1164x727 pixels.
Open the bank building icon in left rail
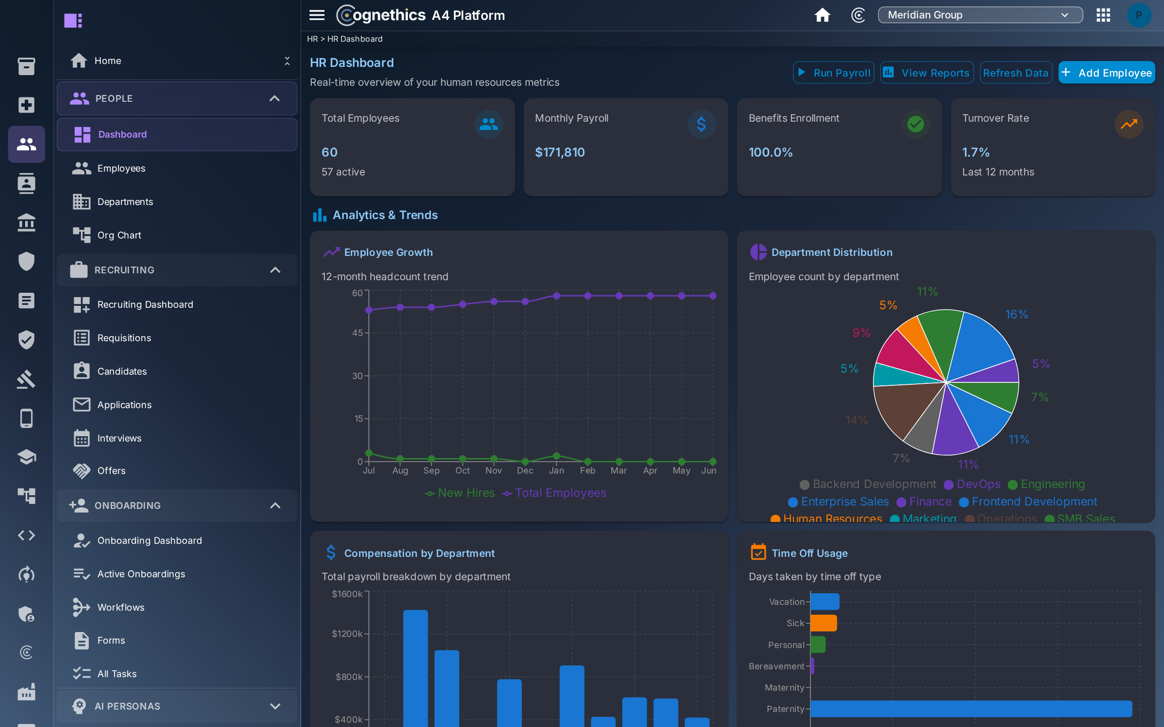click(26, 222)
